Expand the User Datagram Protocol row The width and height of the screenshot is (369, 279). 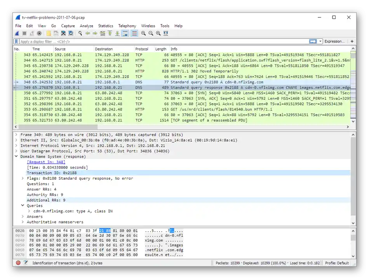tap(16, 151)
